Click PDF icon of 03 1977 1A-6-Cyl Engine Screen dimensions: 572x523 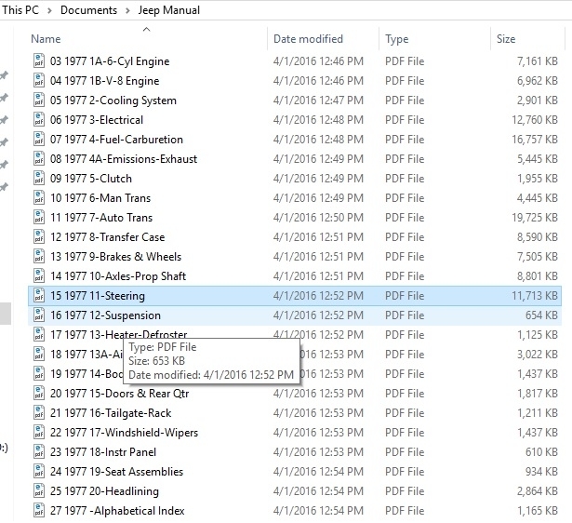pyautogui.click(x=39, y=60)
